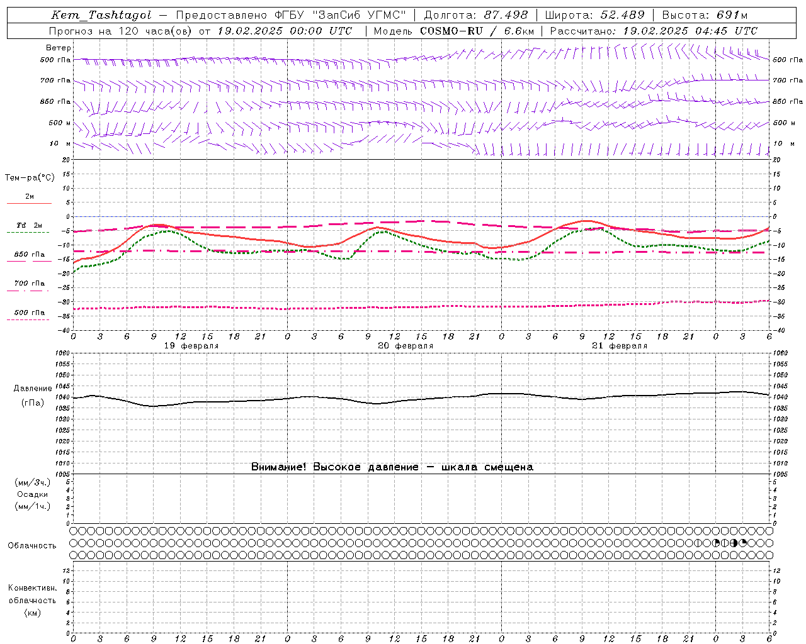Viewport: 806px width, 644px height.
Task: Click the 20 февраля date label
Action: [406, 346]
